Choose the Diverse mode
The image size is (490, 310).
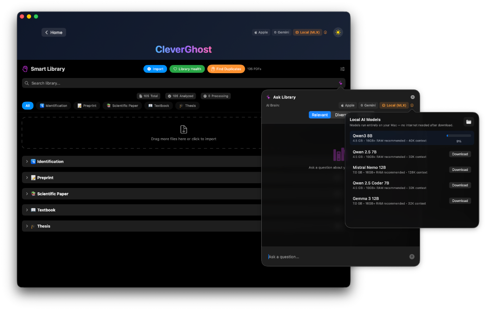point(339,115)
